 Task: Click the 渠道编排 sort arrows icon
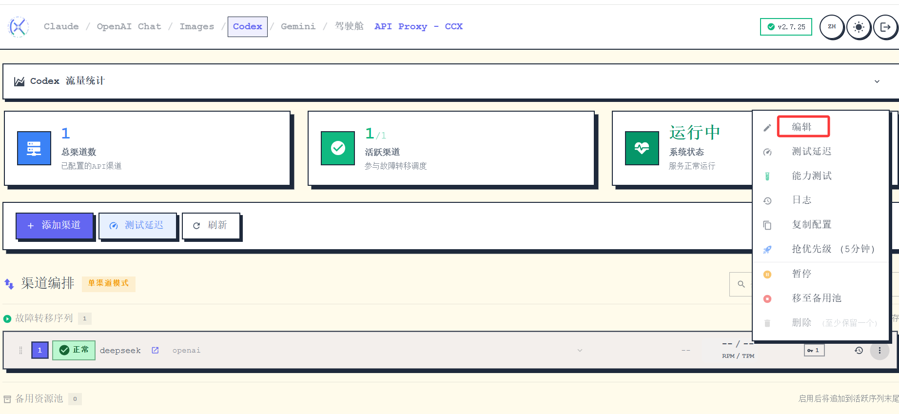[9, 284]
